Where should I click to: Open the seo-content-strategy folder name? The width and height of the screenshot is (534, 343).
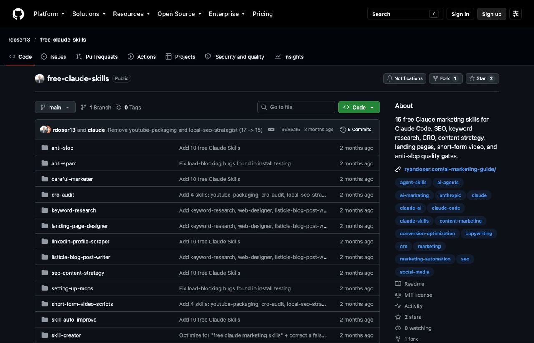[x=78, y=273]
